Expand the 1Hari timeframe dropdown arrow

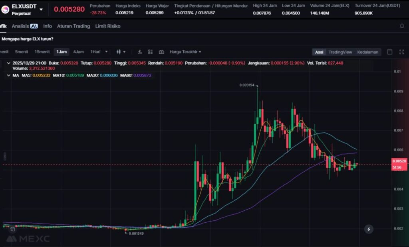106,52
